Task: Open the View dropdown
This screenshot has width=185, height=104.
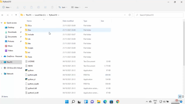Action: coord(76,7)
